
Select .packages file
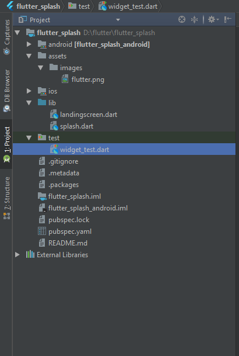click(x=64, y=185)
